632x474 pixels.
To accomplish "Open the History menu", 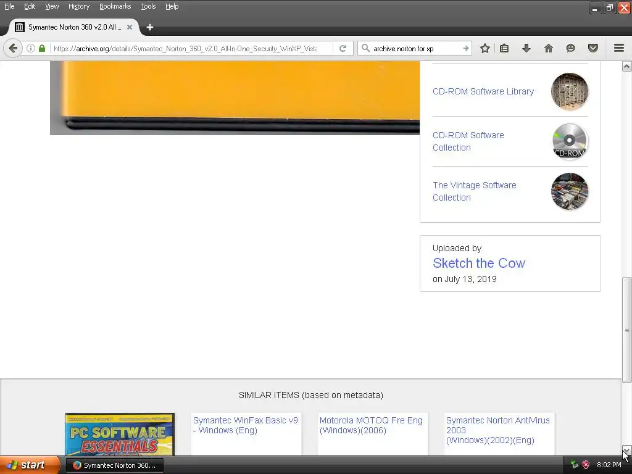I will click(78, 6).
